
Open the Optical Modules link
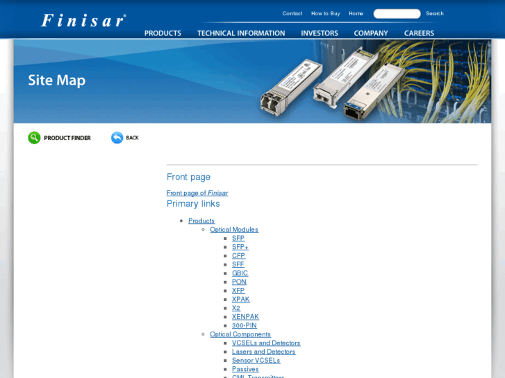(x=234, y=230)
